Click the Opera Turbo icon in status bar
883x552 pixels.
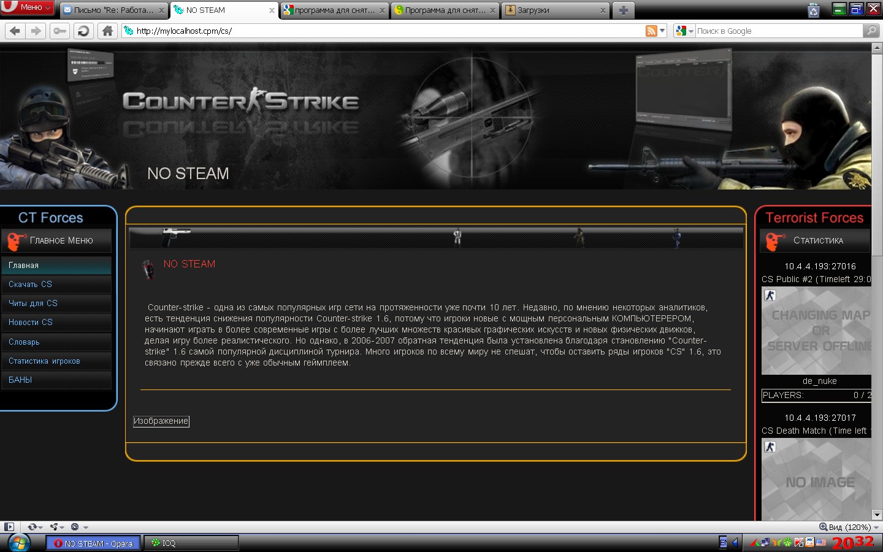75,527
